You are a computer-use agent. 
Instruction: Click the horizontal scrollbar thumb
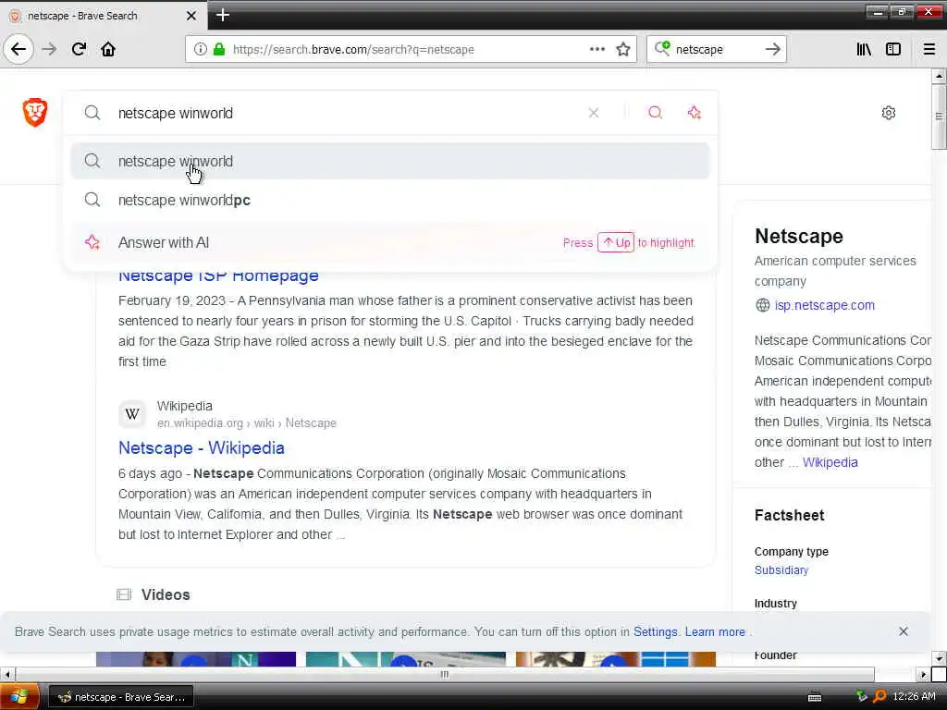tap(445, 674)
